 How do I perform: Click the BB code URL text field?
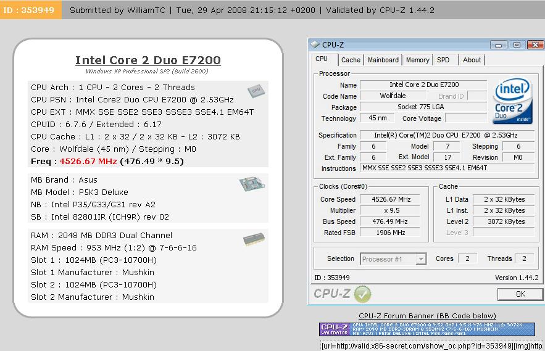click(x=431, y=345)
